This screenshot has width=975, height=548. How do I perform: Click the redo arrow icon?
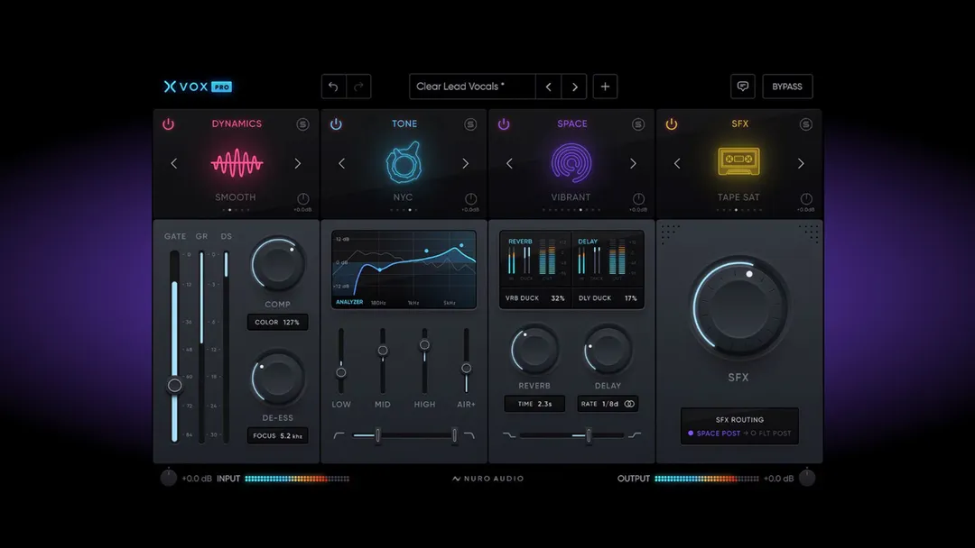[357, 86]
